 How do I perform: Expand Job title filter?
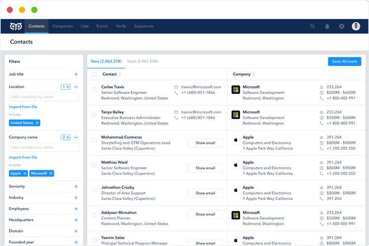click(76, 75)
